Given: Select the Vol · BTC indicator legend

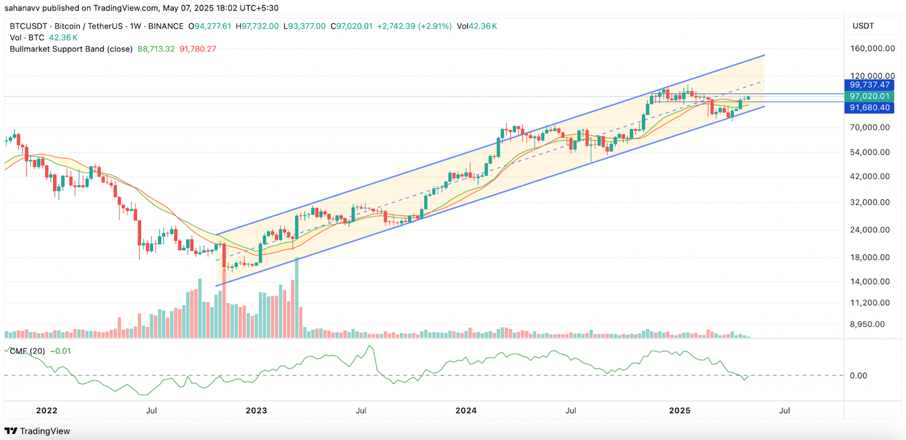Looking at the screenshot, I should [27, 37].
